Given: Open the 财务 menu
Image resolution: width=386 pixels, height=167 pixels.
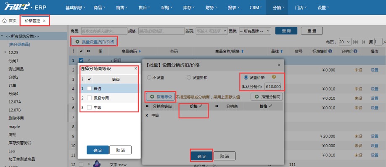Looking at the screenshot, I should (211, 8).
